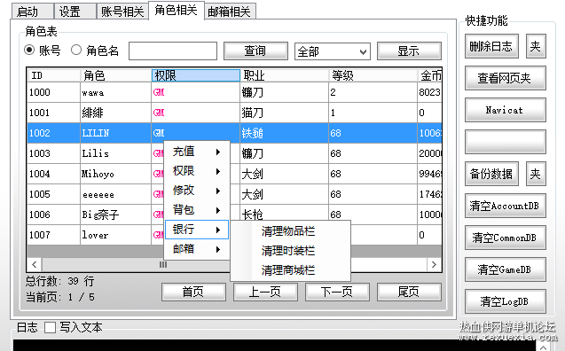Jump to 尾页 last page
The height and width of the screenshot is (351, 565).
[409, 292]
